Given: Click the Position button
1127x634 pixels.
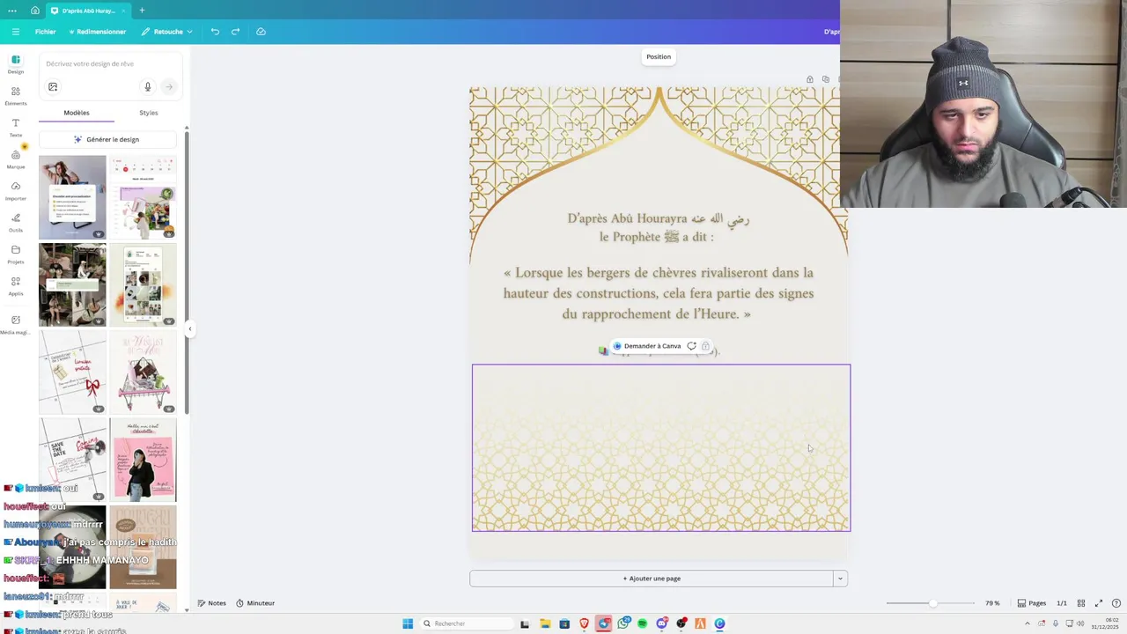Looking at the screenshot, I should [x=659, y=56].
